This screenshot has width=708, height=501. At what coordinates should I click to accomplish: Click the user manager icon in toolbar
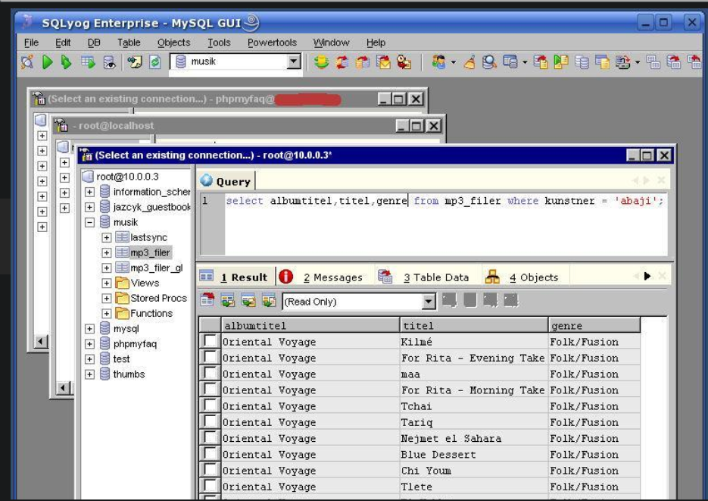(438, 61)
